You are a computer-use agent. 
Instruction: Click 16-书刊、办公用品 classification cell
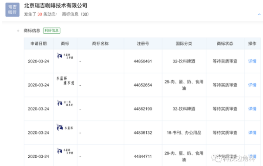(184, 133)
